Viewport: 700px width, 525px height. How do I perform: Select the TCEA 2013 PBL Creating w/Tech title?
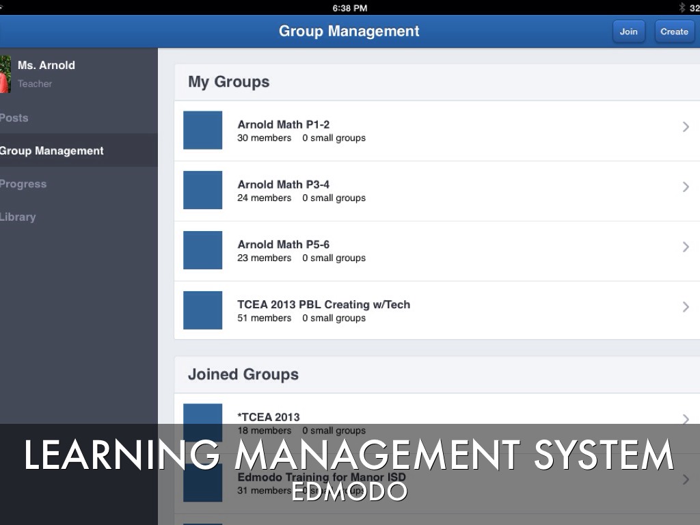tap(323, 305)
